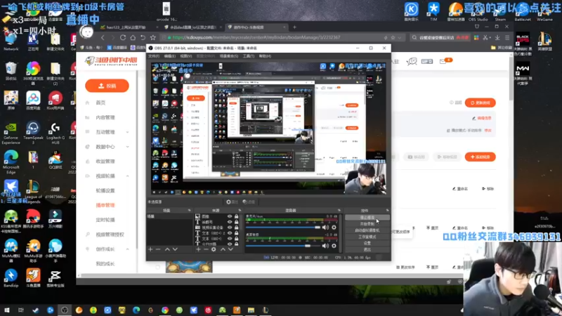
Task: Hide the 图像 source with its eye icon
Action: [x=230, y=217]
